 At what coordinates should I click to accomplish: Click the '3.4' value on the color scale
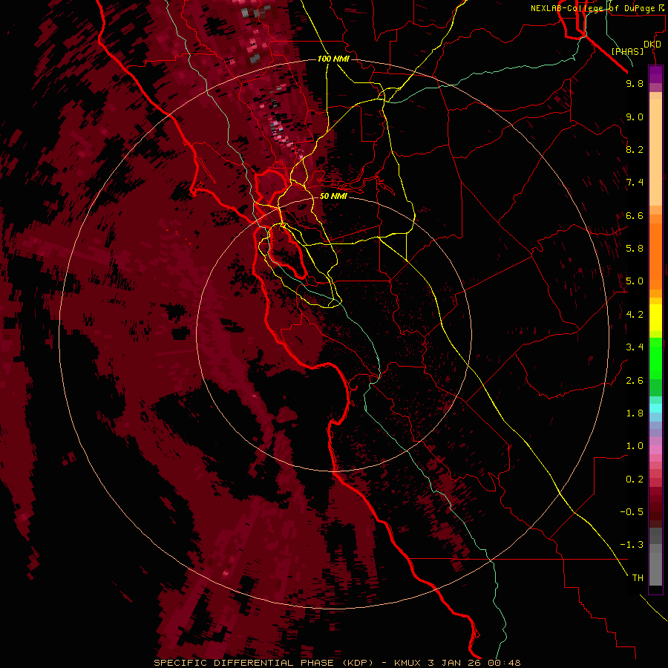[x=635, y=347]
